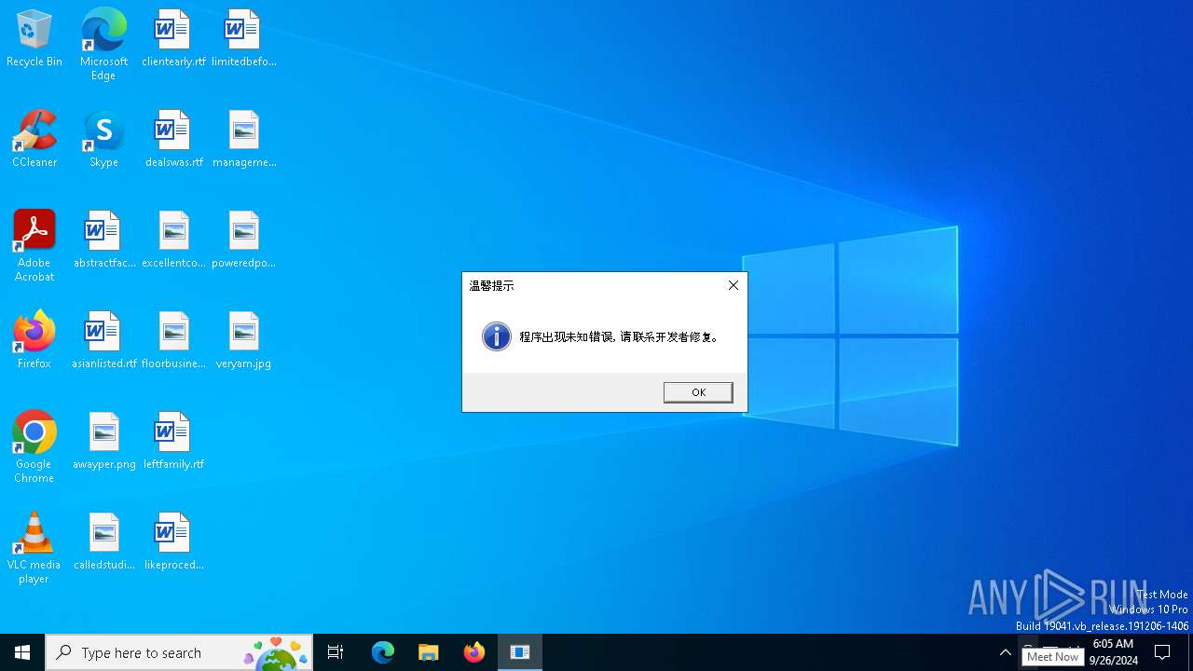Click the Meet Now tooltip label
This screenshot has height=671, width=1193.
tap(1053, 657)
